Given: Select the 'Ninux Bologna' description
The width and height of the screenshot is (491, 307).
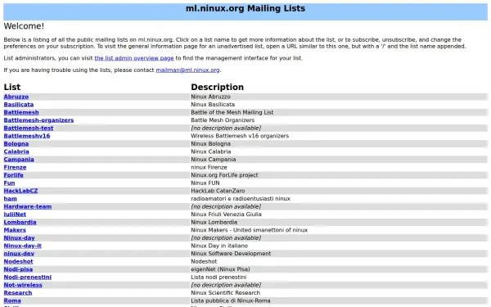Looking at the screenshot, I should pos(211,144).
